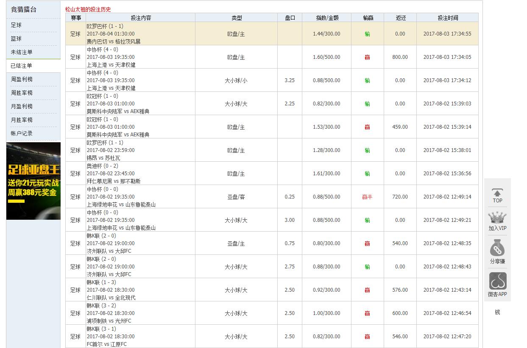Image resolution: width=527 pixels, height=348 pixels.
Task: Select match 费内巴切 vs 格拉茨风暴
Action: point(114,41)
